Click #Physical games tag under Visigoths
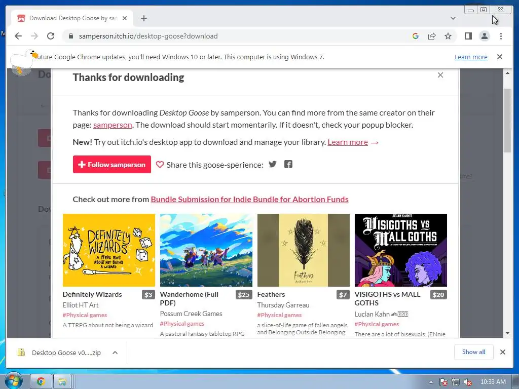This screenshot has height=389, width=519. [x=377, y=325]
